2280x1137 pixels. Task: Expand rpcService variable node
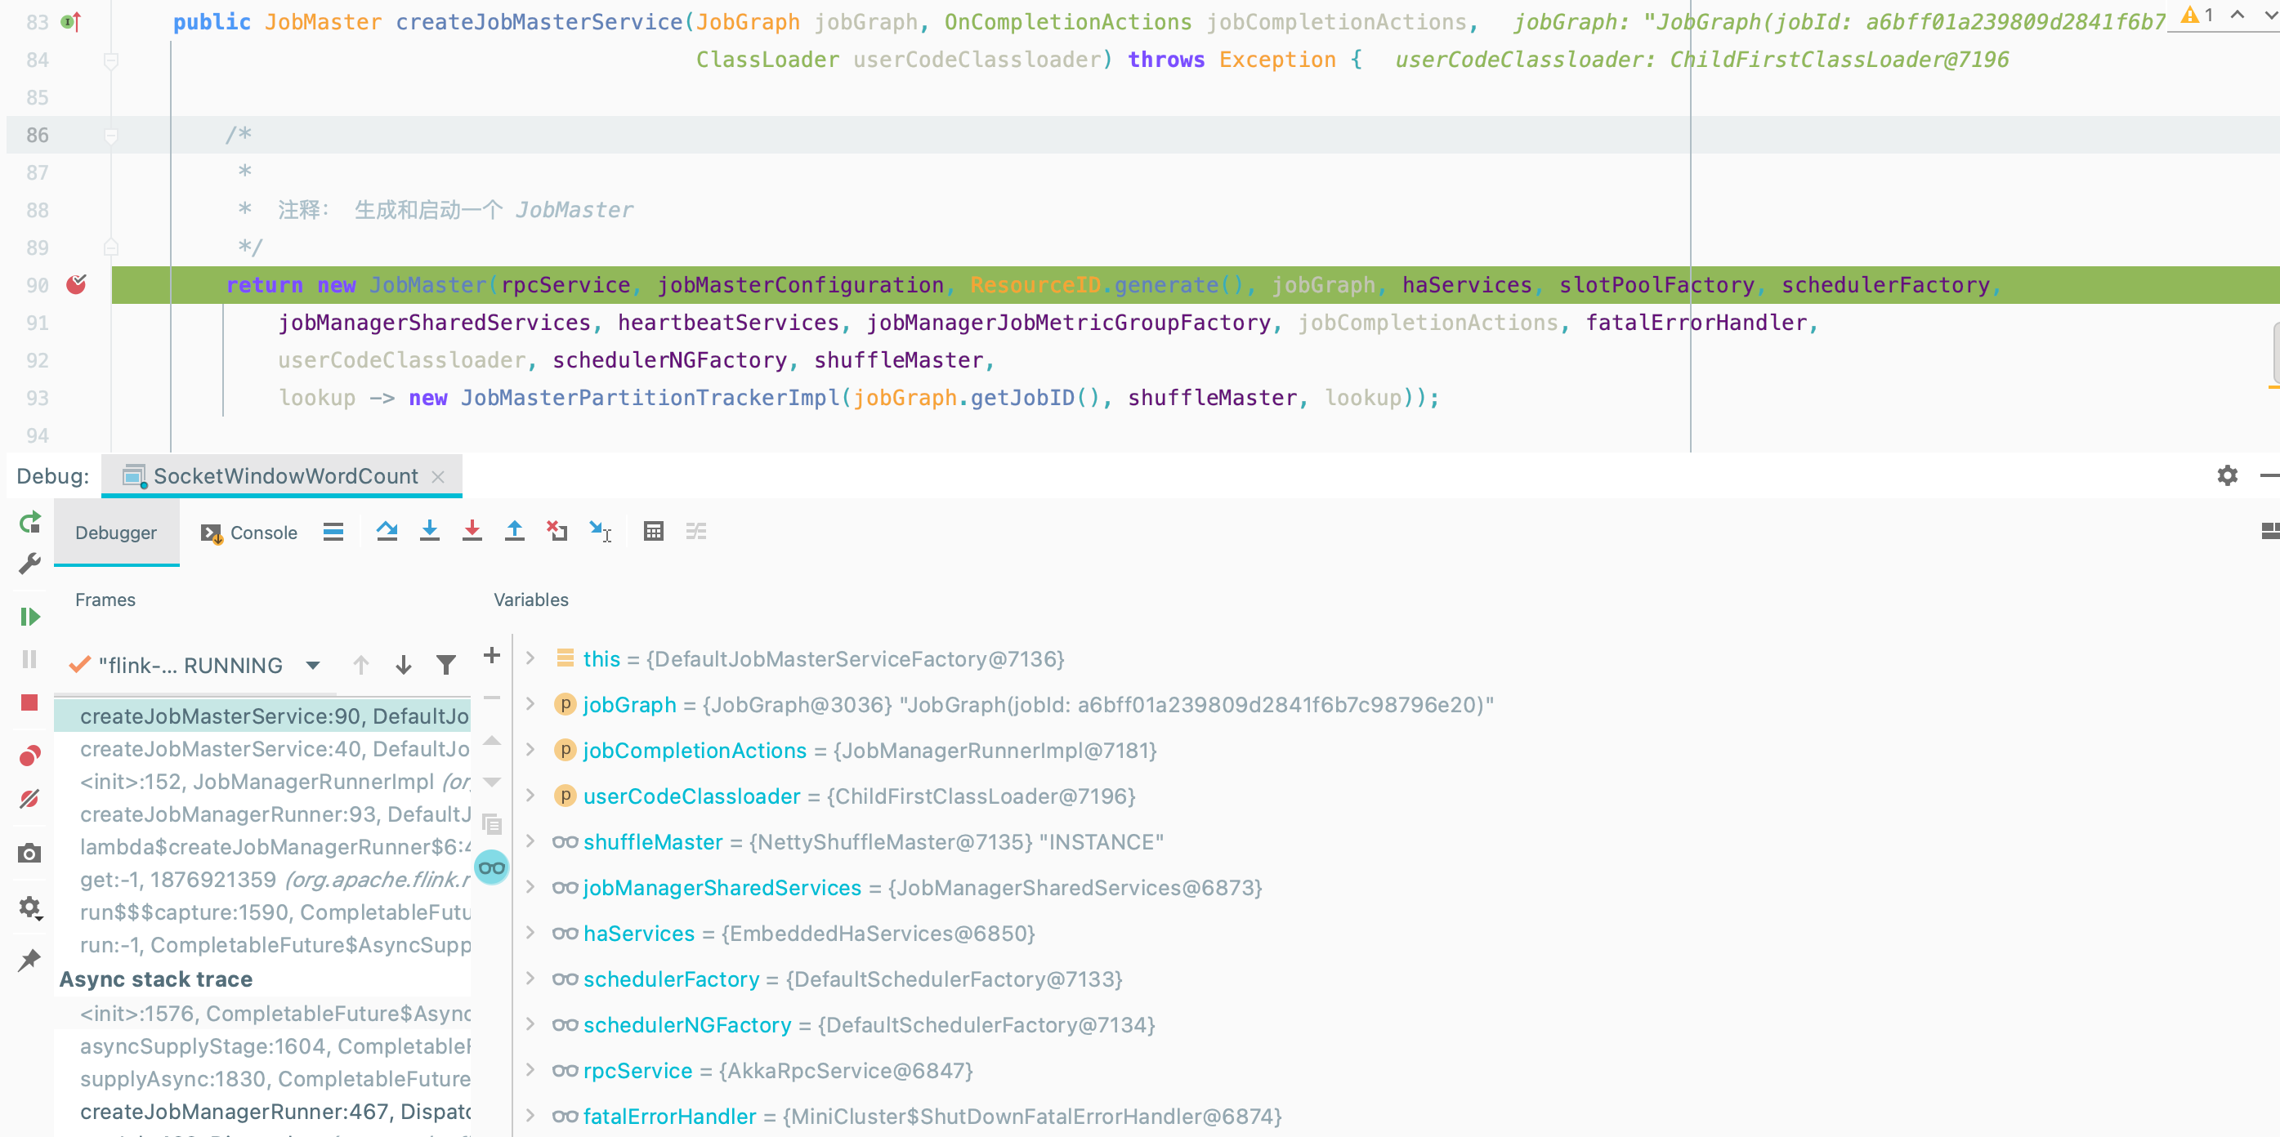(530, 1070)
